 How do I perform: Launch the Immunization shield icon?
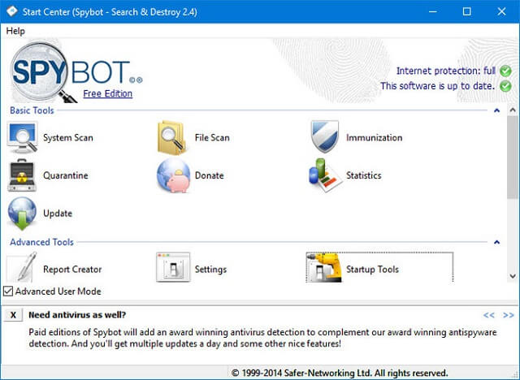325,136
